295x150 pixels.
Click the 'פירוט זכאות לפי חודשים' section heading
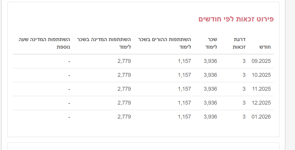point(236,19)
